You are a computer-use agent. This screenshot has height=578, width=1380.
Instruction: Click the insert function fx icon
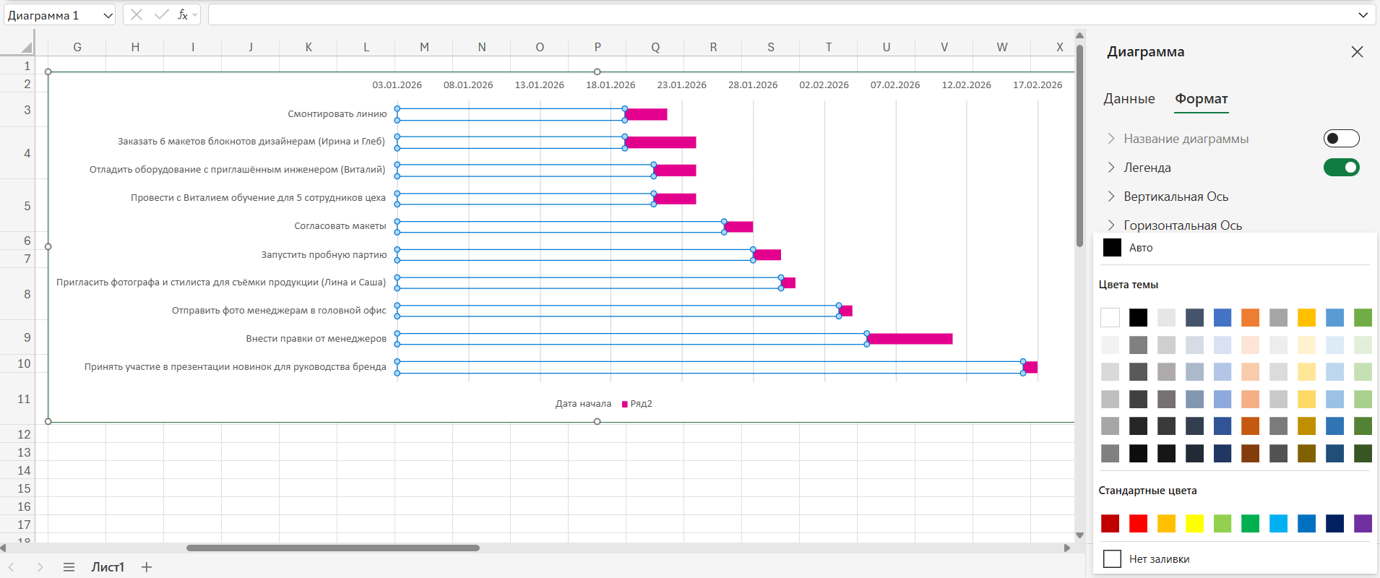[x=183, y=14]
